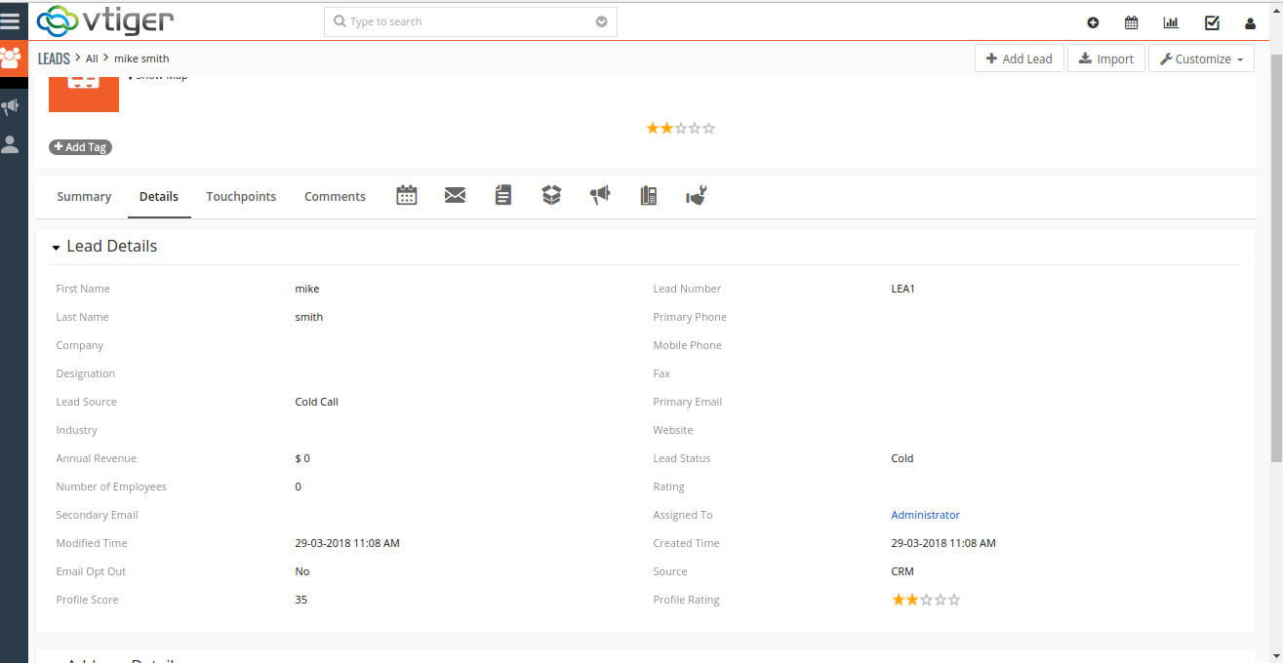Open the Services wrench-hand tab icon
Viewport: 1283px width, 663px height.
[696, 195]
